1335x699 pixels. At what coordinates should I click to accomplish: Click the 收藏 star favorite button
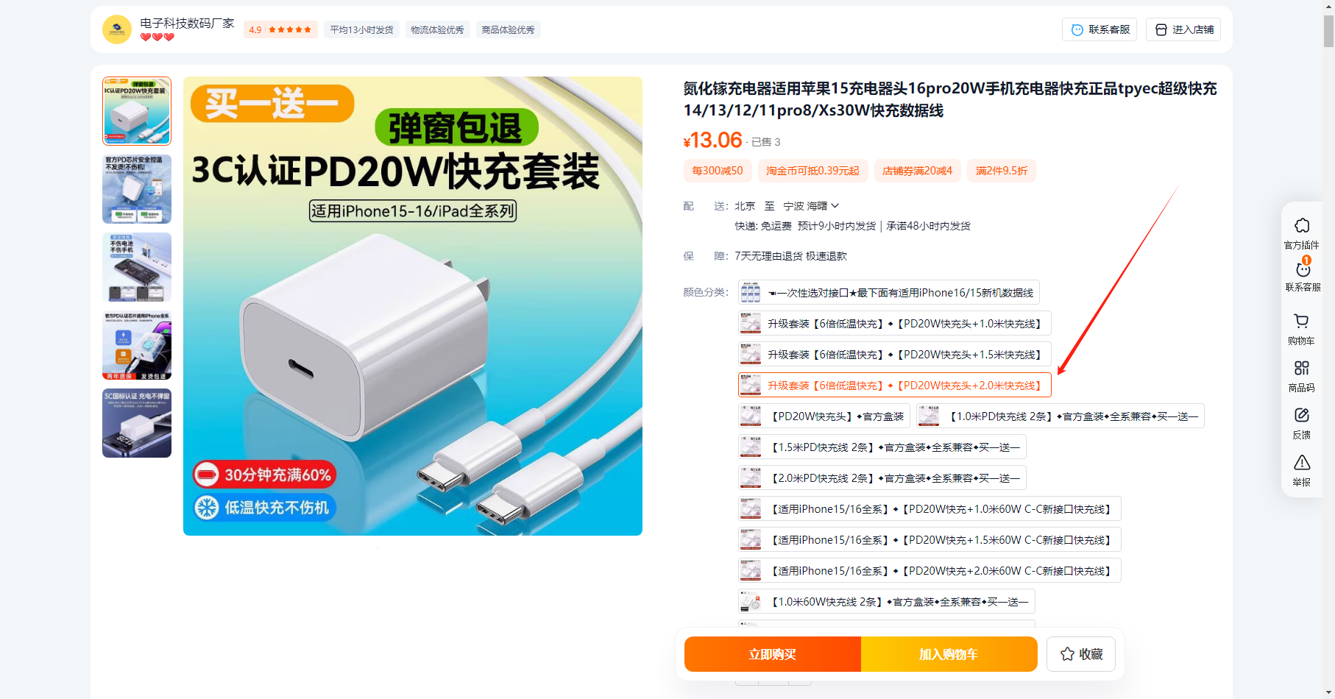pyautogui.click(x=1080, y=654)
